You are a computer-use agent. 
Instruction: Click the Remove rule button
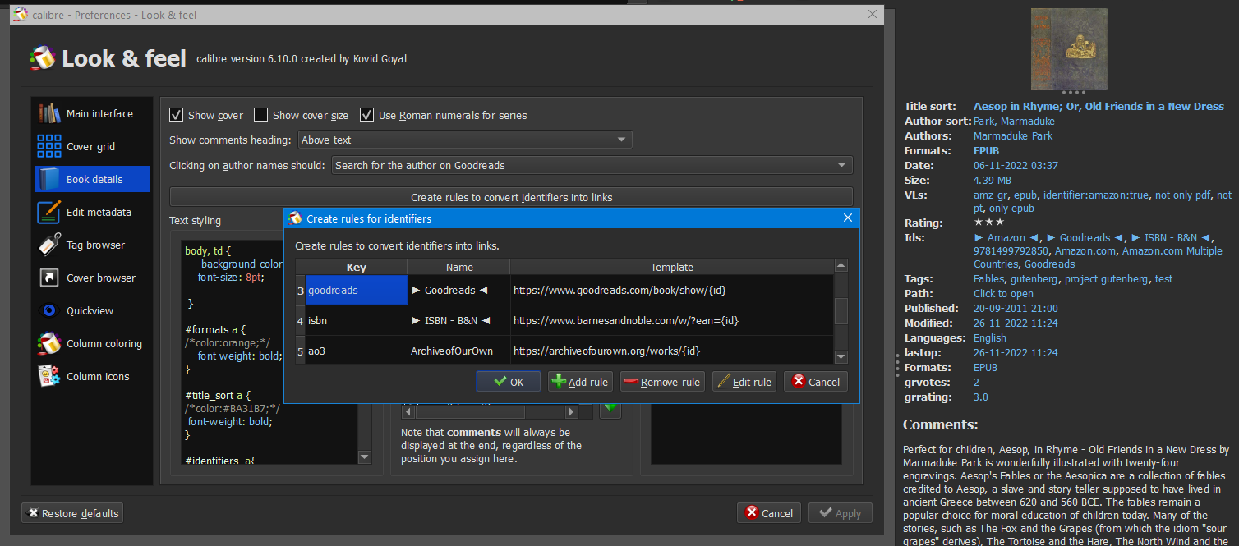click(662, 382)
